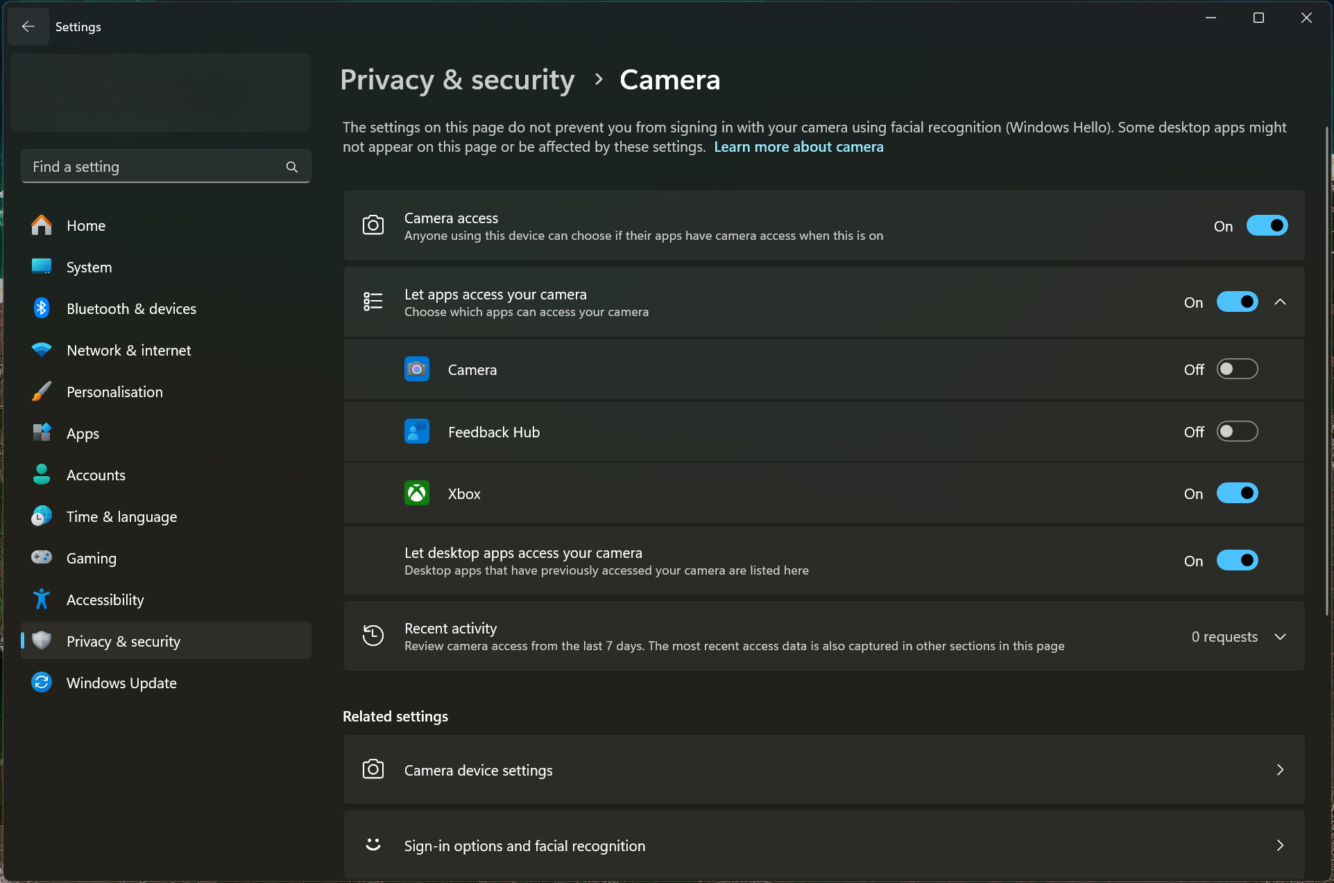Image resolution: width=1334 pixels, height=883 pixels.
Task: Select the Personalisation brush icon
Action: (41, 391)
